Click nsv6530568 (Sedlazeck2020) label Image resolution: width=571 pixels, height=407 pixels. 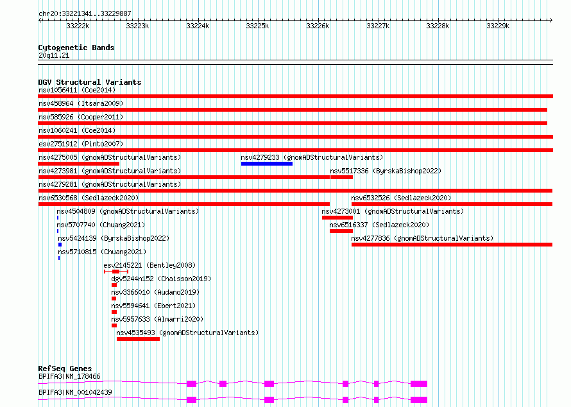coord(89,198)
